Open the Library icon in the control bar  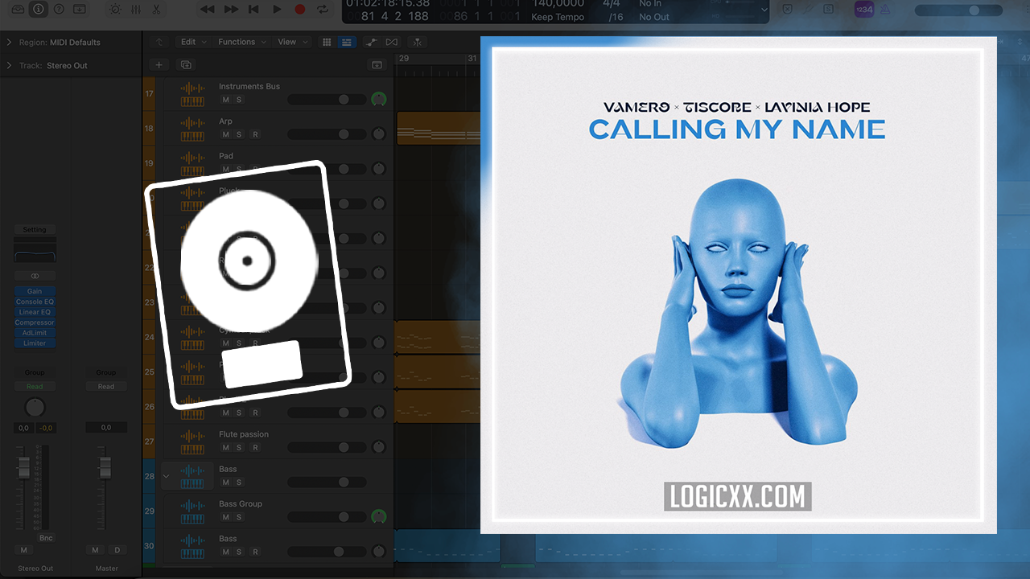point(18,10)
